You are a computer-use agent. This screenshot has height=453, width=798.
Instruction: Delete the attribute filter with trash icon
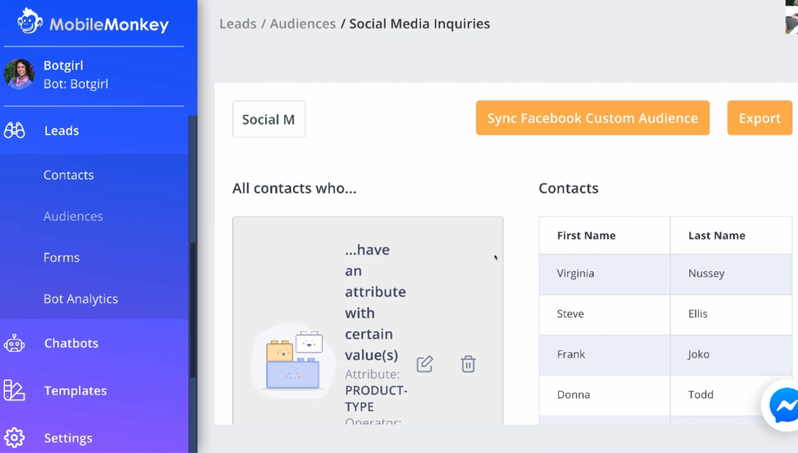point(468,364)
